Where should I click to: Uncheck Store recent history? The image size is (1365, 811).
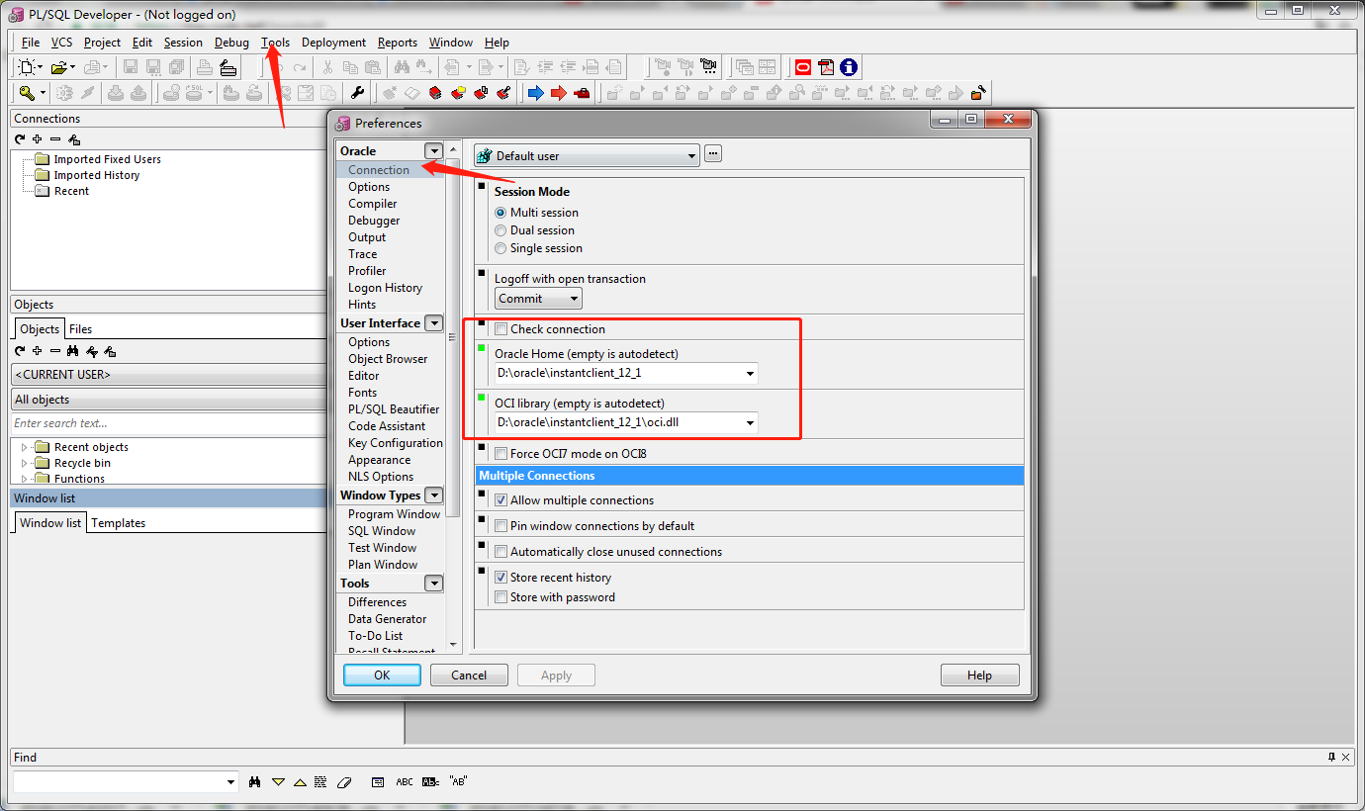click(x=501, y=578)
